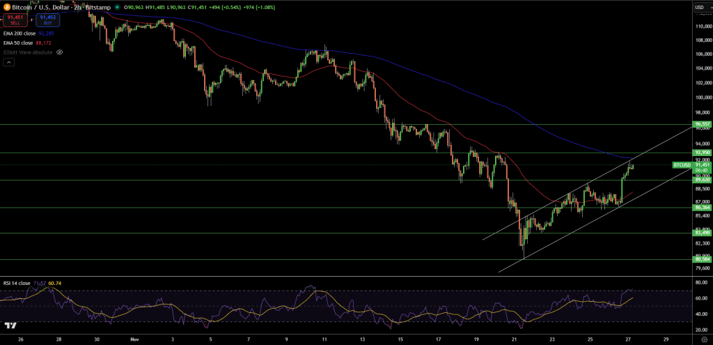Image resolution: width=713 pixels, height=345 pixels.
Task: Click the 40.00 RSI scale label
Action: point(702,314)
